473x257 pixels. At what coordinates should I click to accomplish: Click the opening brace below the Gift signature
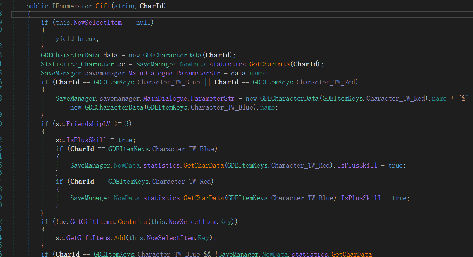[x=28, y=14]
